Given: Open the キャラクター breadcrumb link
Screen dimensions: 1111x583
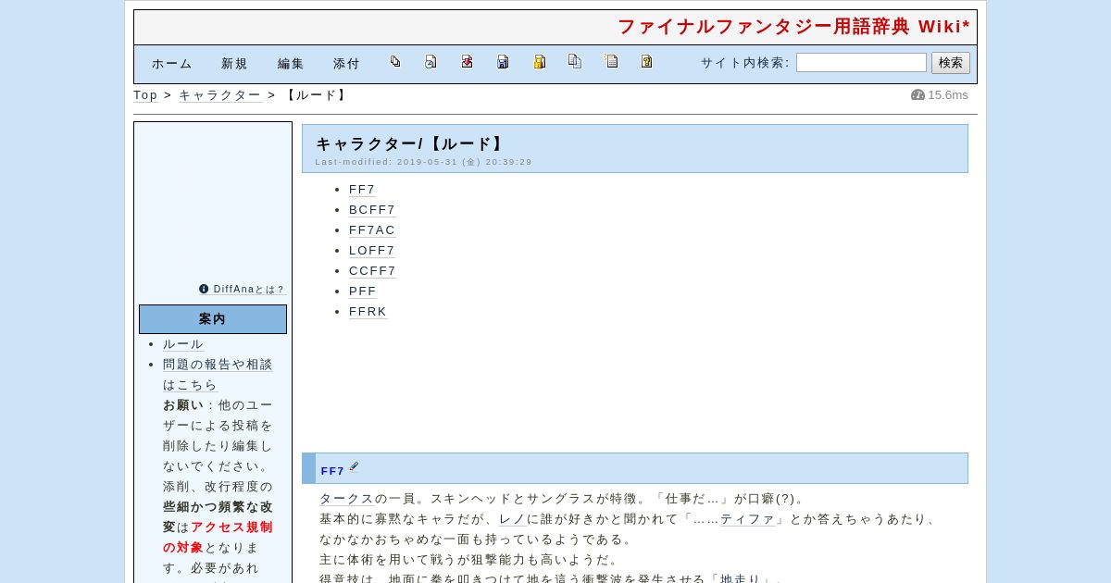Looking at the screenshot, I should 219,95.
